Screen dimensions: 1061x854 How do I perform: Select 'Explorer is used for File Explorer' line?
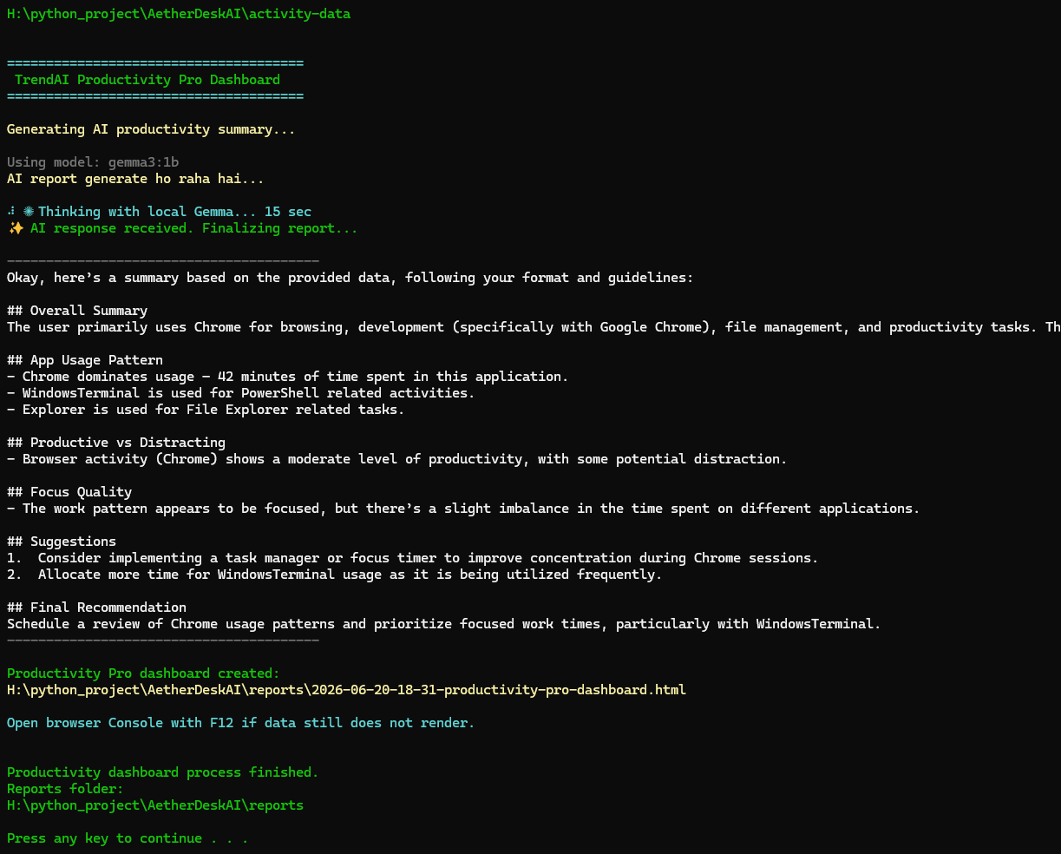tap(206, 410)
